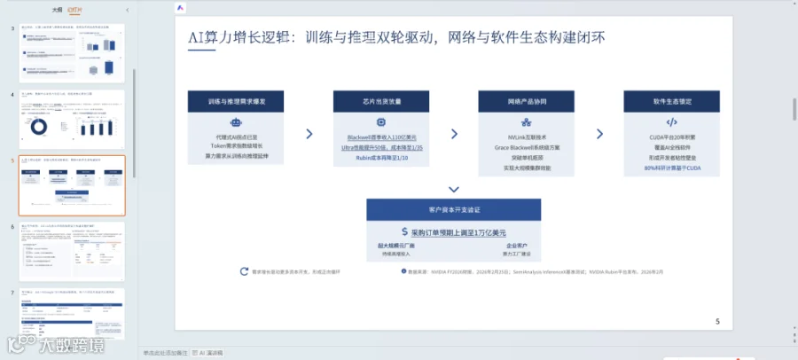Screen dimensions: 798x360
Task: Select the 网络产品协同 header box
Action: [526, 101]
